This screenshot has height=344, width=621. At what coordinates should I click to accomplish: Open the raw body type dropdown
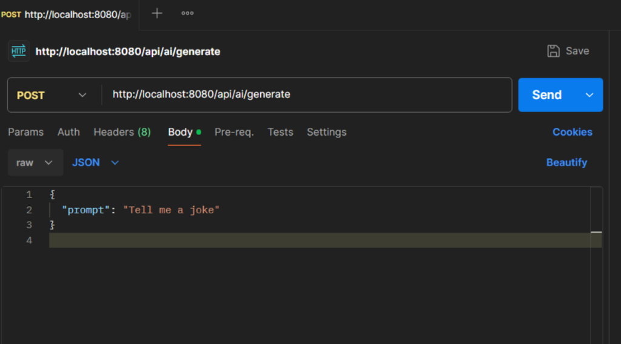point(35,162)
